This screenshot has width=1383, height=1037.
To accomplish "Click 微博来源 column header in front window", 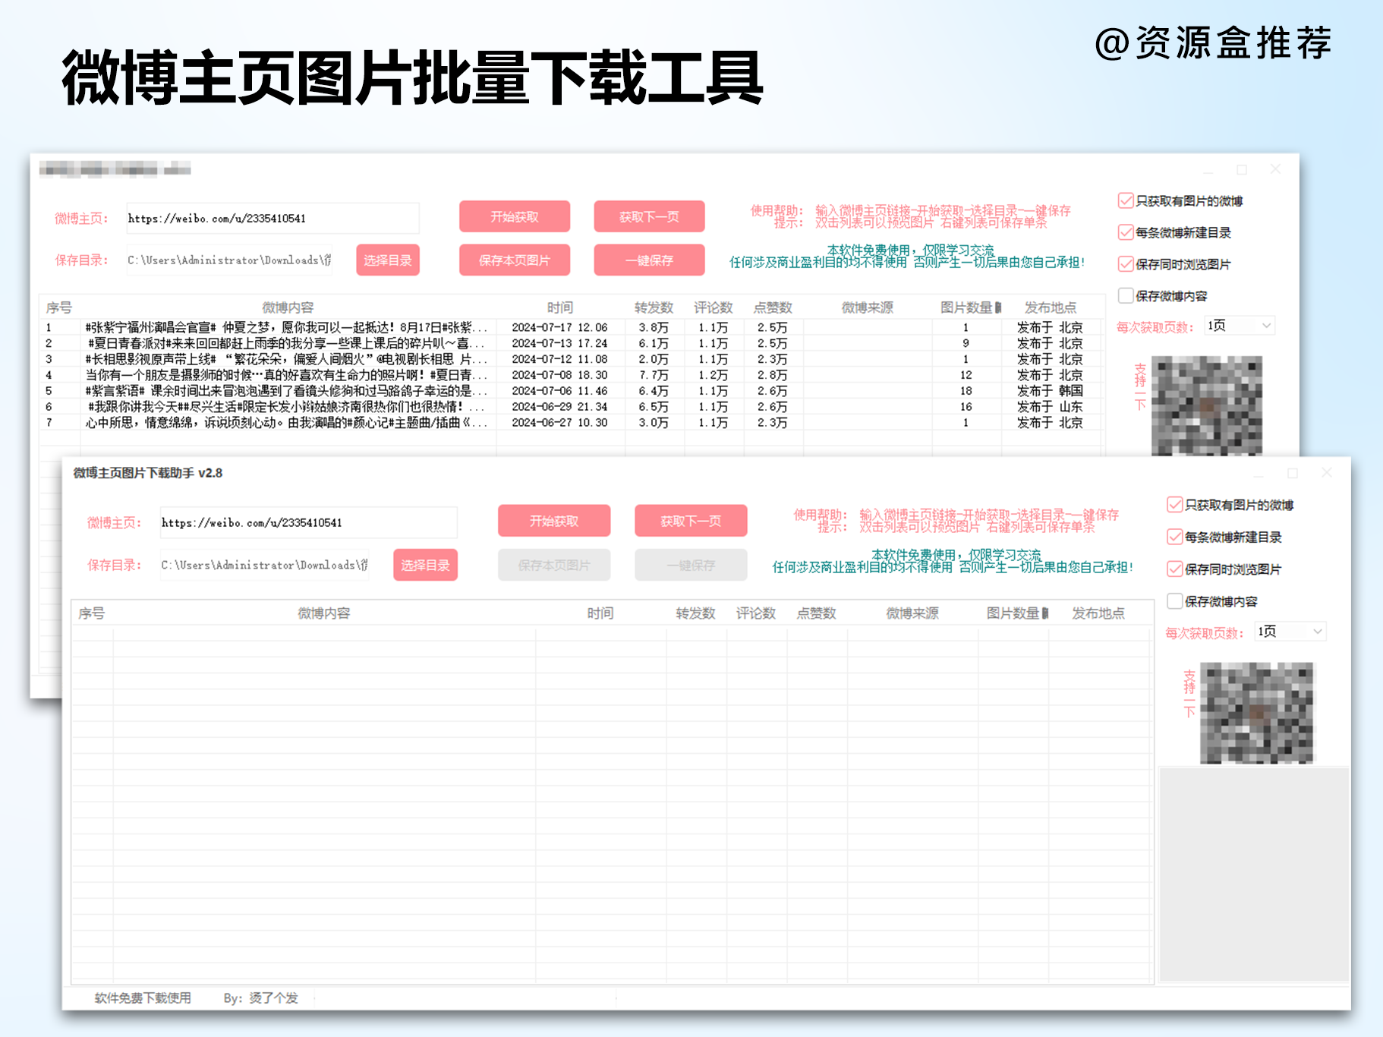I will pyautogui.click(x=912, y=613).
